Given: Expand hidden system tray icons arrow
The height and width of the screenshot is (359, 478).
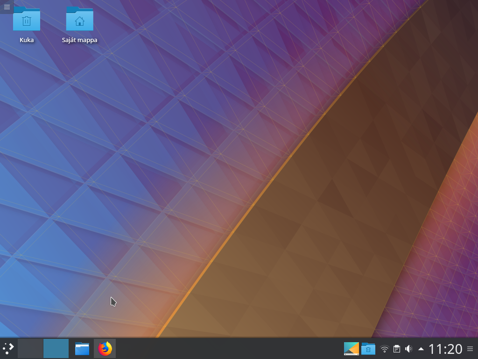Looking at the screenshot, I should coord(421,349).
